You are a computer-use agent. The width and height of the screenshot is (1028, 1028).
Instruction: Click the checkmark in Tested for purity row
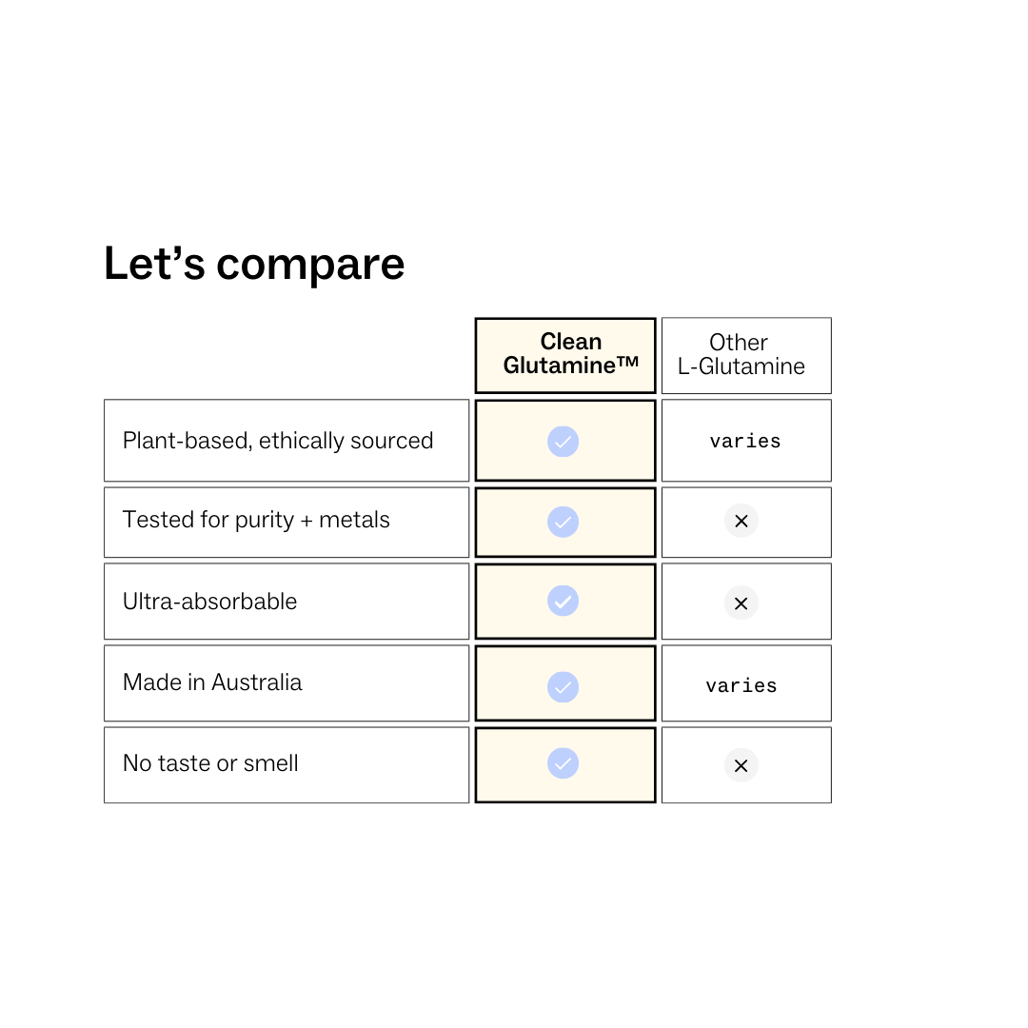[x=563, y=522]
